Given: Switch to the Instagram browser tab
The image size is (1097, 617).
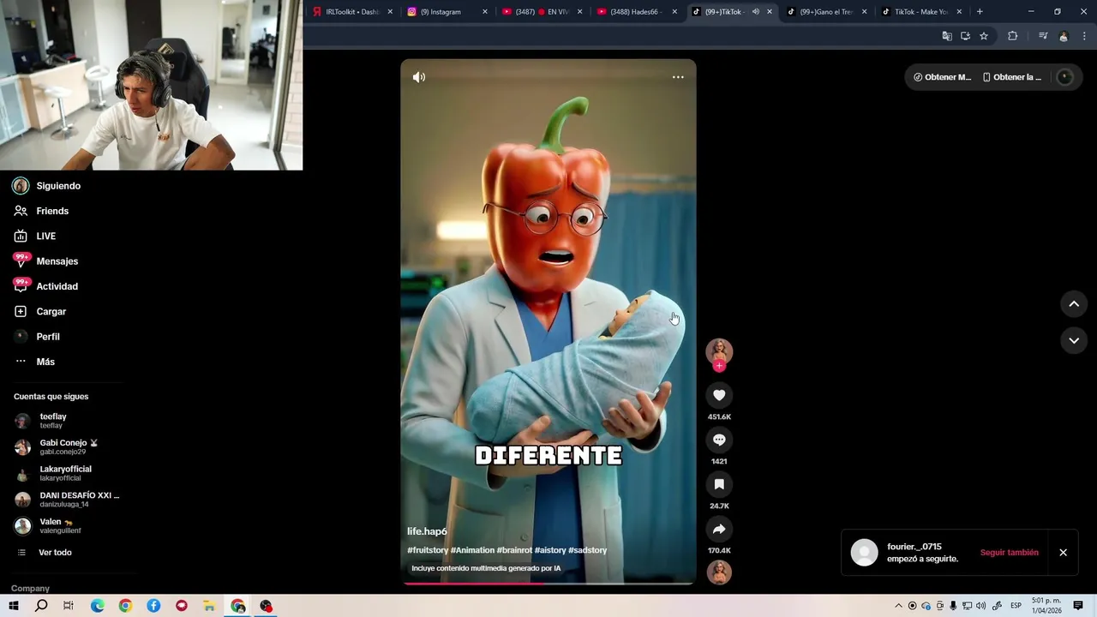Looking at the screenshot, I should pyautogui.click(x=446, y=12).
